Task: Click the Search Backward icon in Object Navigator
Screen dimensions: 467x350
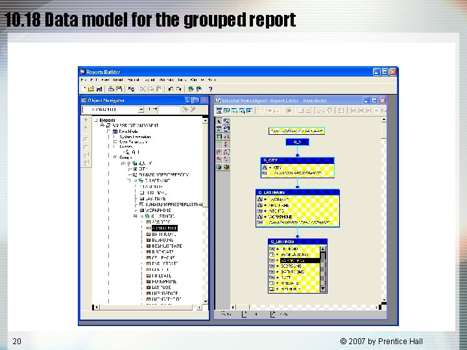Action: [193, 110]
